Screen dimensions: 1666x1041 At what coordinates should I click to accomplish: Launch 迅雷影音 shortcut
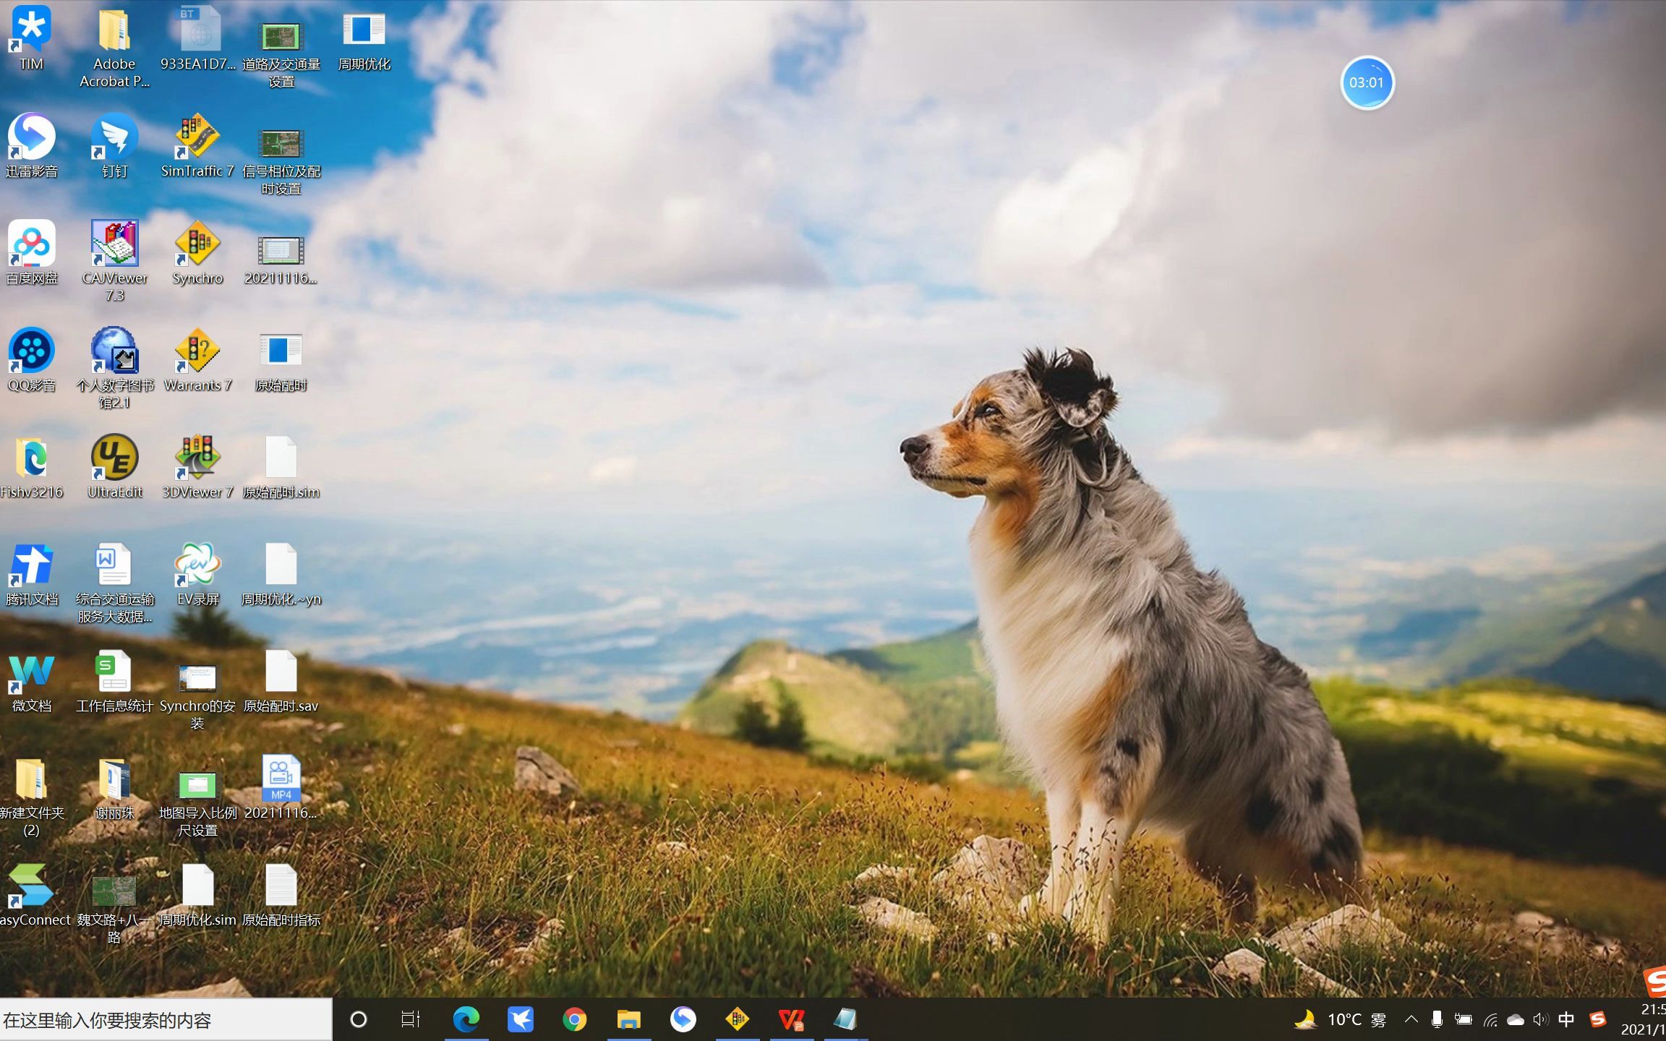31,145
